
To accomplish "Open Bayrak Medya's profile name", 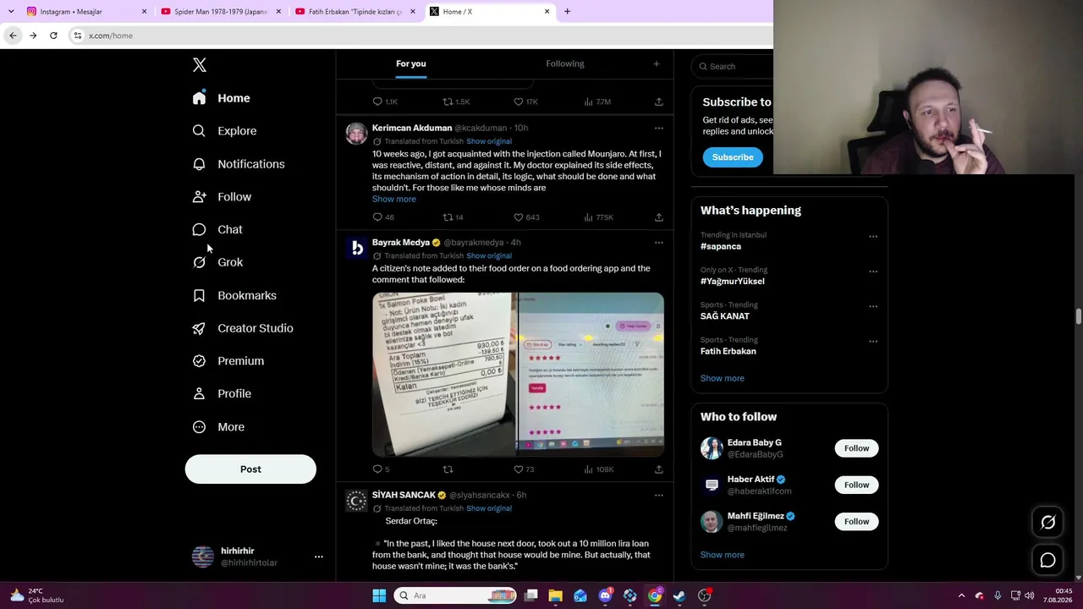I will pyautogui.click(x=401, y=243).
